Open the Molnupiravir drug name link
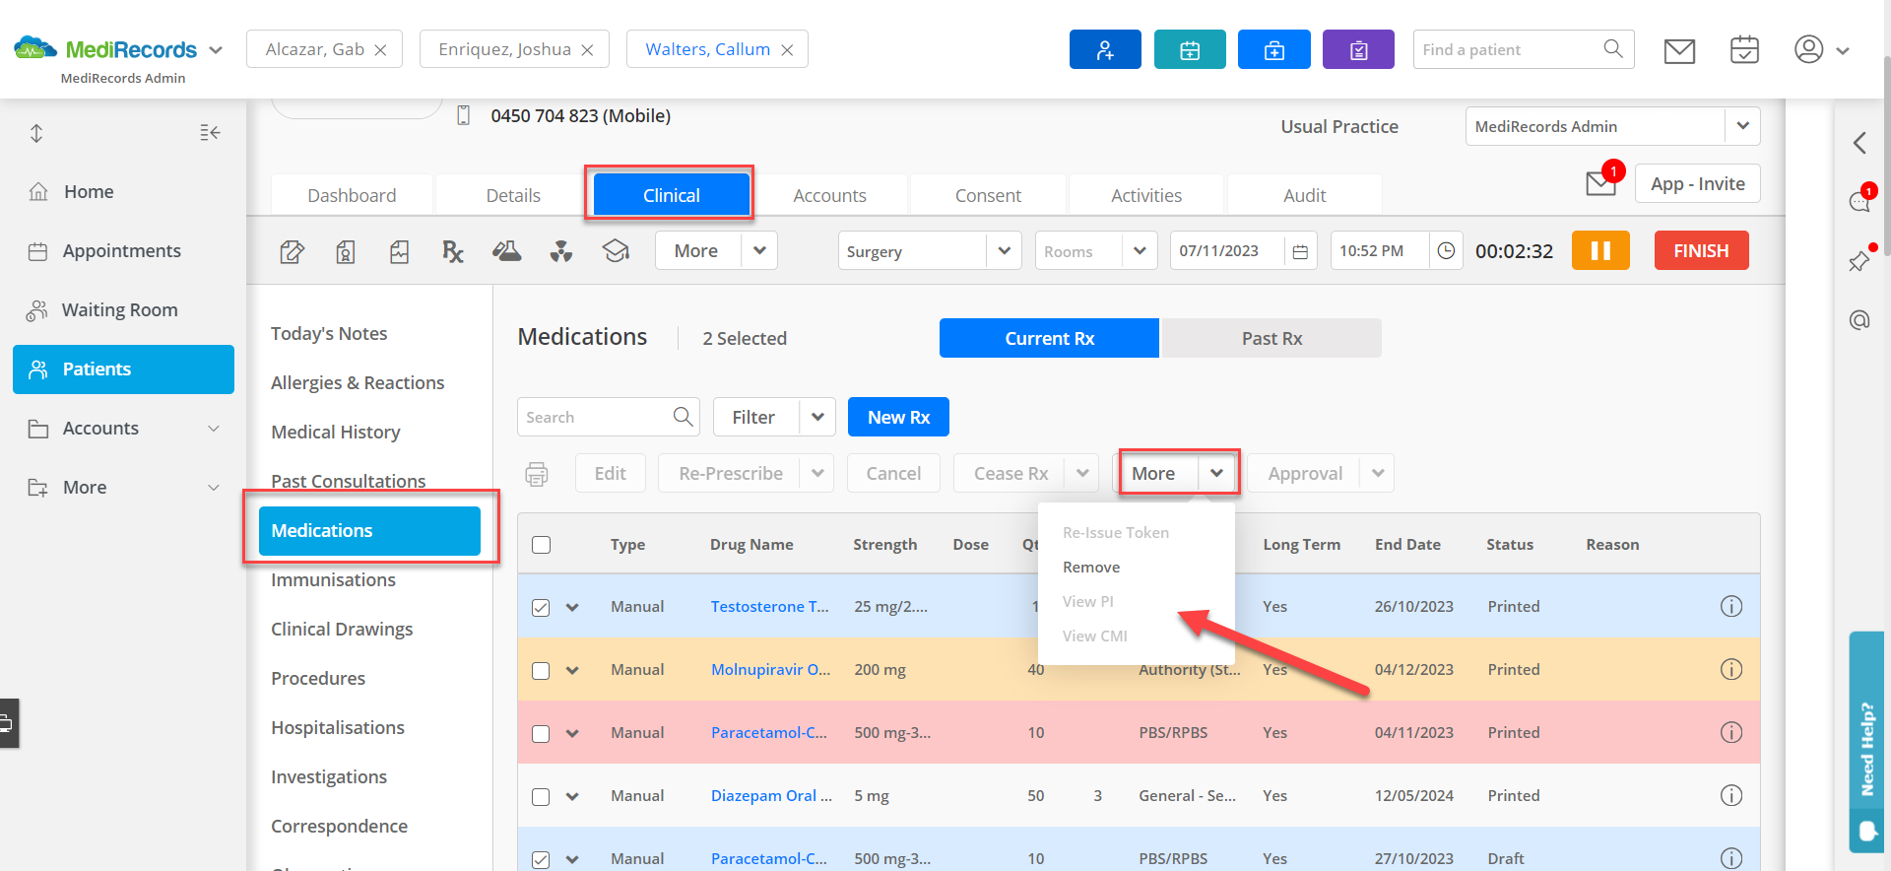 point(770,669)
